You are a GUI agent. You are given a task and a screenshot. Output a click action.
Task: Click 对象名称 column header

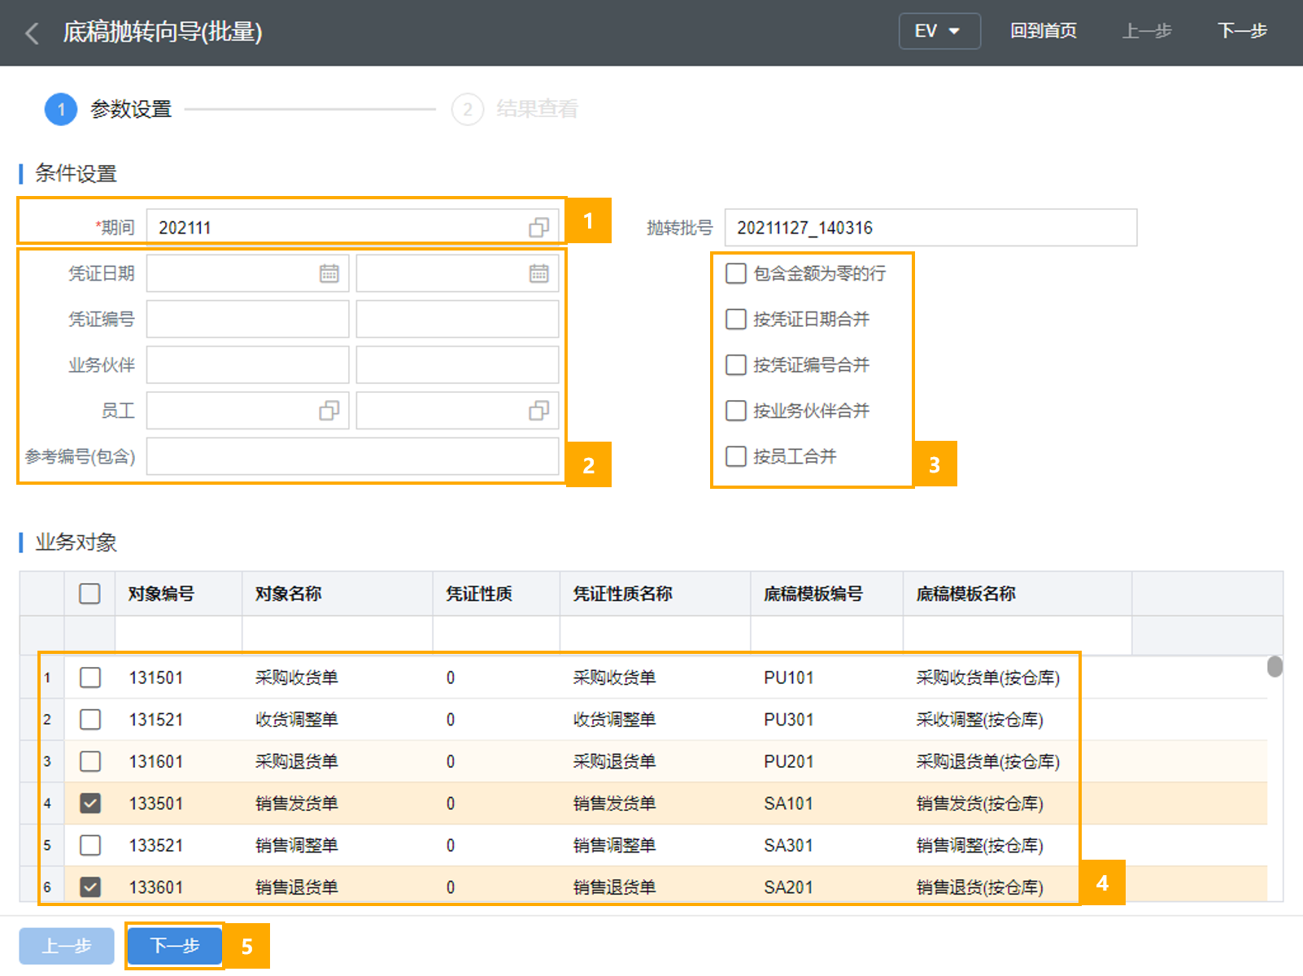point(338,594)
